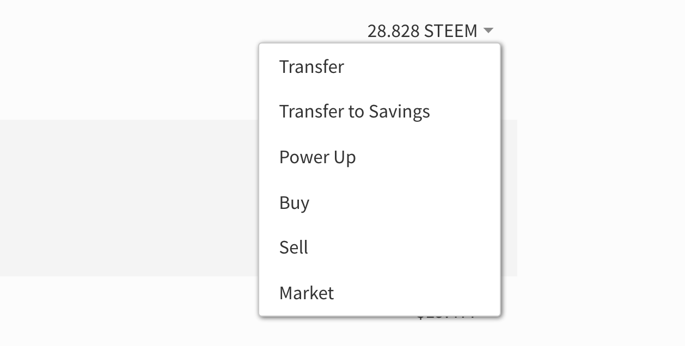685x346 pixels.
Task: Power up STEEM from the wallet menu
Action: [317, 157]
